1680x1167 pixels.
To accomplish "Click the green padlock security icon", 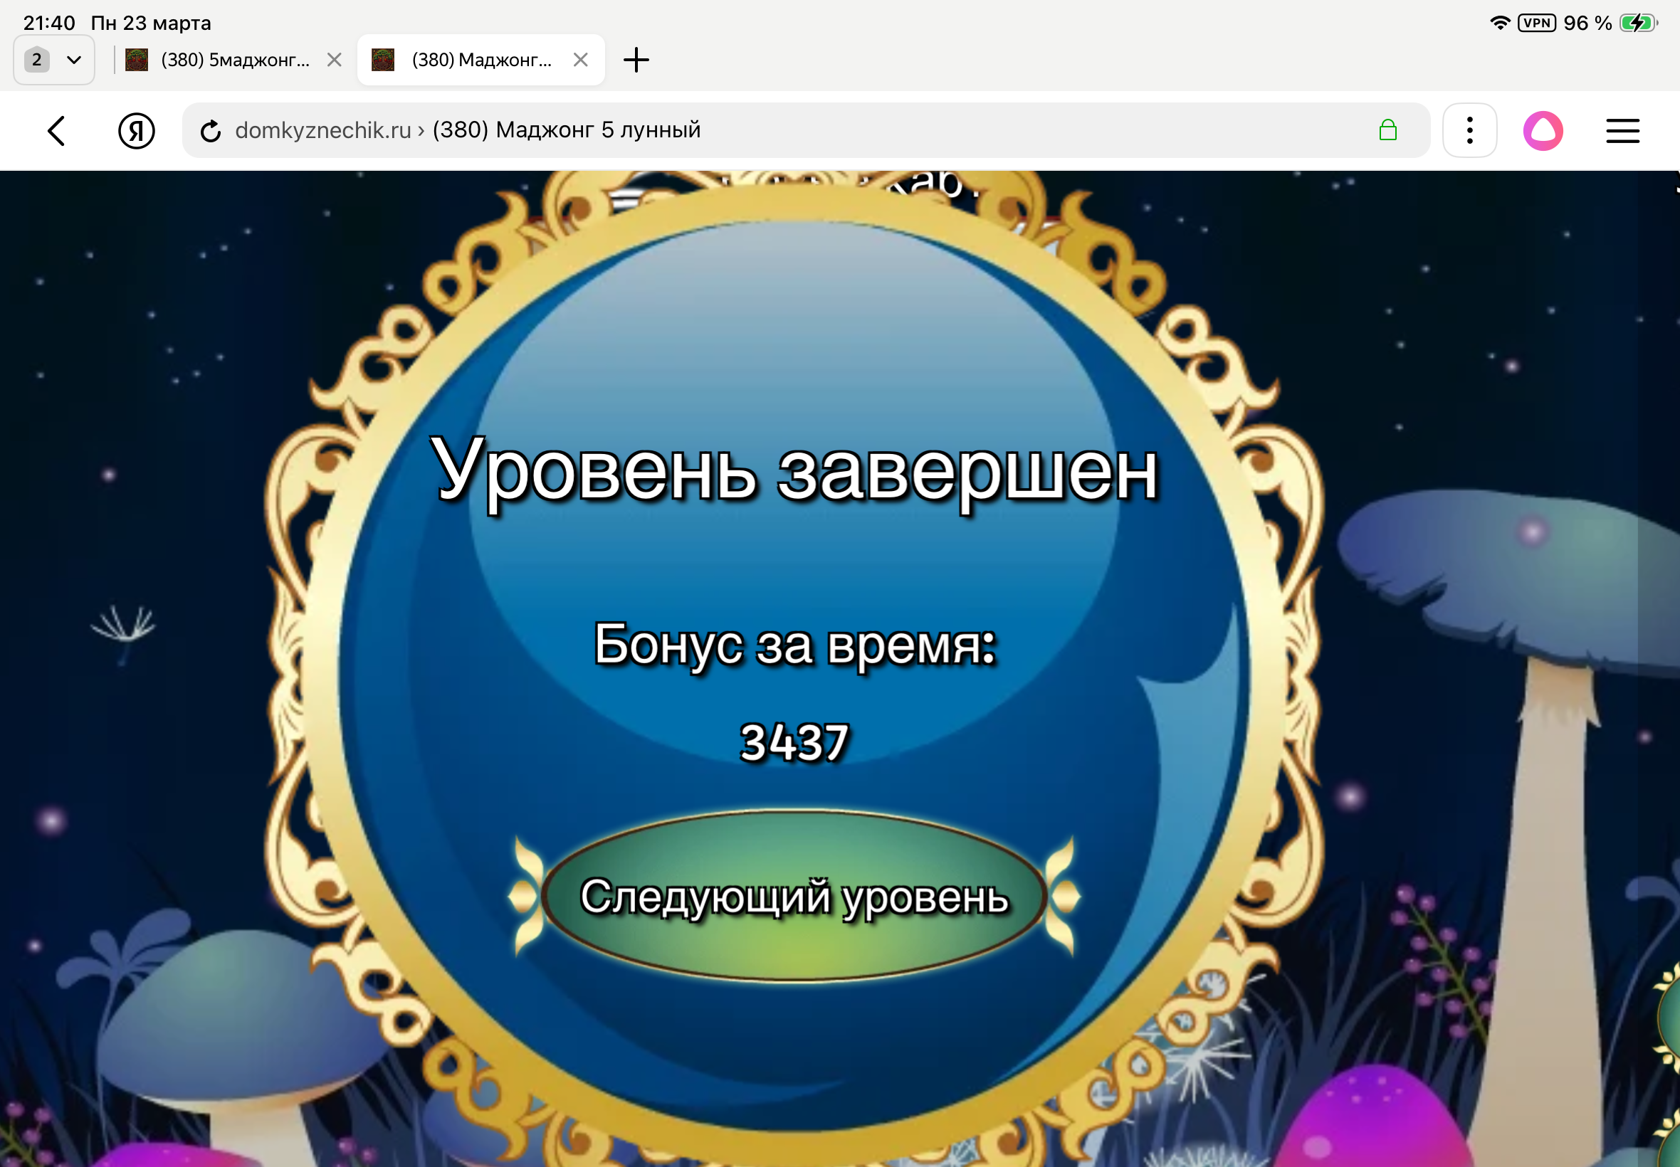I will 1387,130.
